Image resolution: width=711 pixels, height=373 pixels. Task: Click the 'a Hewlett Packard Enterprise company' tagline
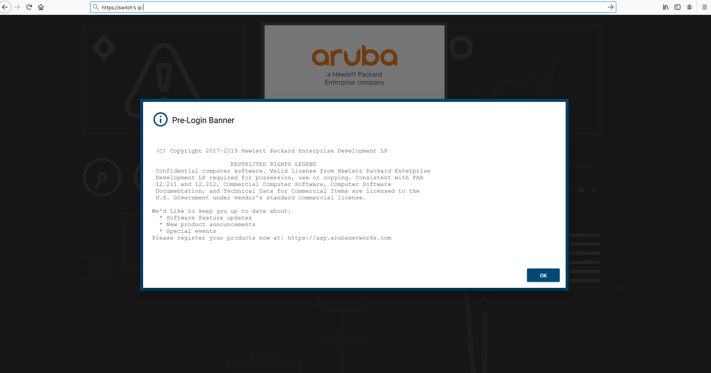pos(355,78)
